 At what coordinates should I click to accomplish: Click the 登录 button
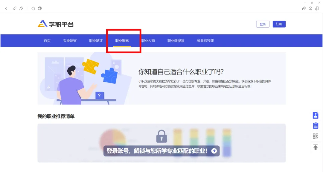pos(263,24)
